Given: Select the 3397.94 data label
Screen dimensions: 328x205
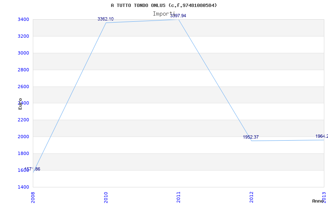Looking at the screenshot, I should (178, 16).
